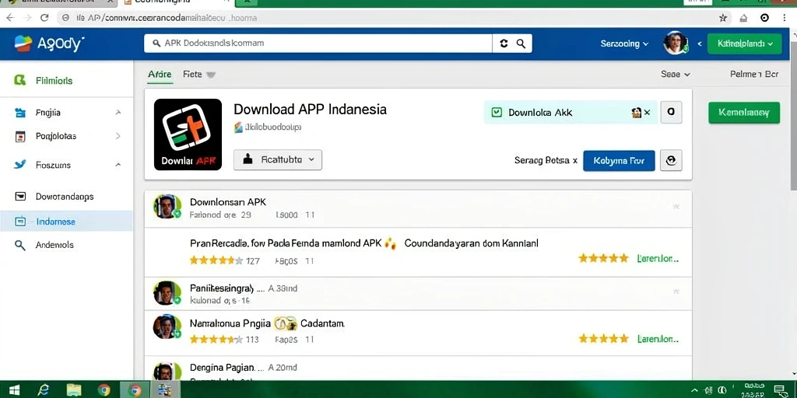Select Indarnese in the sidebar
797x398 pixels.
pyautogui.click(x=66, y=222)
